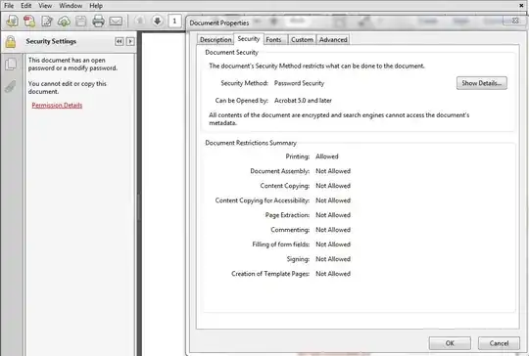Click the Signing Not Allowed value
Viewport: 529px width, 356px height.
[333, 259]
